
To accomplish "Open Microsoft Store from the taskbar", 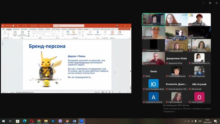I will pos(17,121).
